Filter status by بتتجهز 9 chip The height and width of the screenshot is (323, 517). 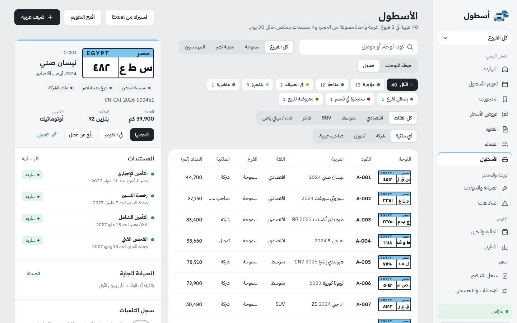(257, 85)
